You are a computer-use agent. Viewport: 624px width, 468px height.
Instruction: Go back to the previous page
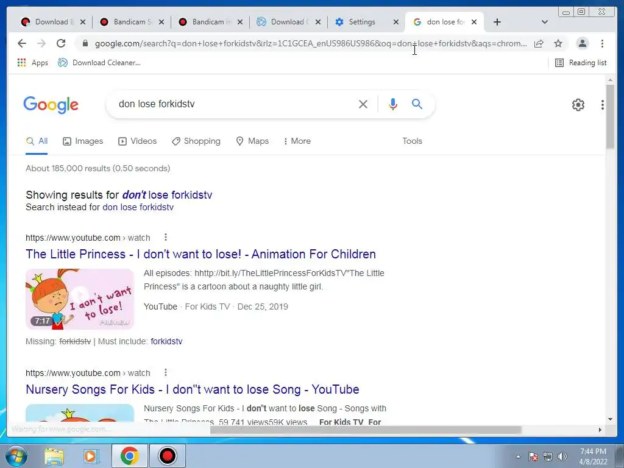click(22, 43)
